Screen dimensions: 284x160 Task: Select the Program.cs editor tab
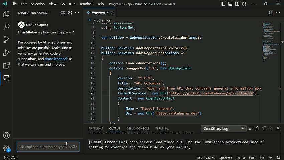[x=100, y=13]
